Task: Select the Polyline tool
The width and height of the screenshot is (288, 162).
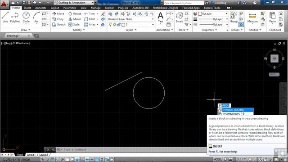Action: tap(15, 17)
